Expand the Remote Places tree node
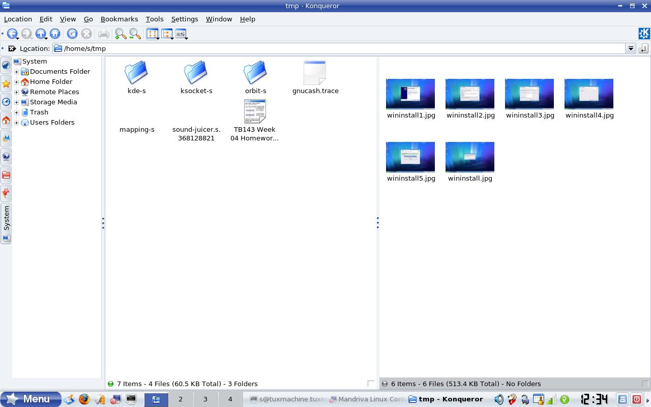The height and width of the screenshot is (407, 651). (x=16, y=92)
